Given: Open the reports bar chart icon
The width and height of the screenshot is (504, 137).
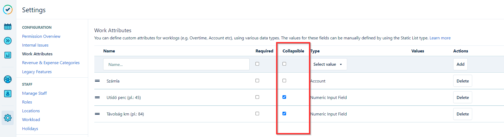Looking at the screenshot, I should point(8,55).
